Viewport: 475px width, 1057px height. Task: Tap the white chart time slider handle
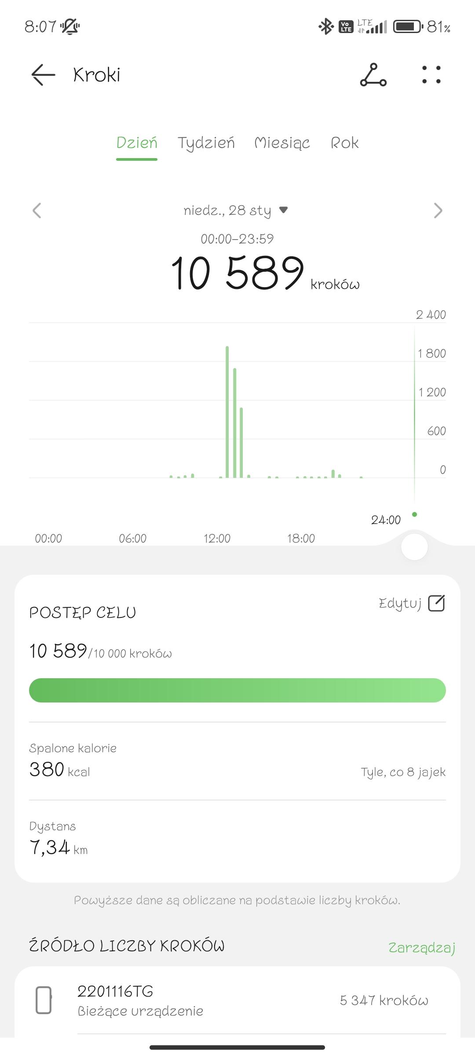click(414, 547)
